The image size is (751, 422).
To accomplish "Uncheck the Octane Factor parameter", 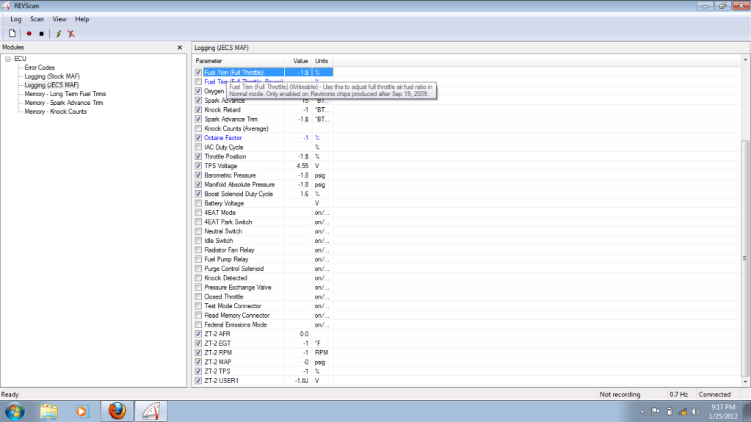I will [198, 138].
